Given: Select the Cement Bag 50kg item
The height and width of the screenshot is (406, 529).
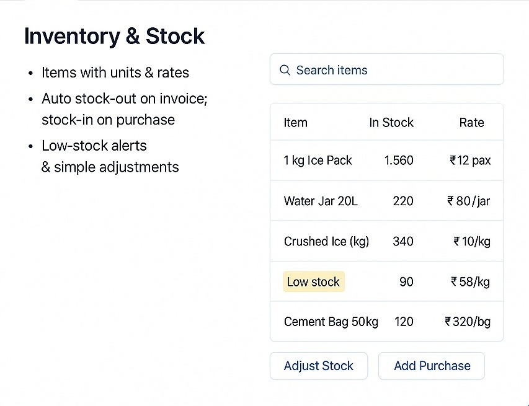Looking at the screenshot, I should [x=331, y=322].
